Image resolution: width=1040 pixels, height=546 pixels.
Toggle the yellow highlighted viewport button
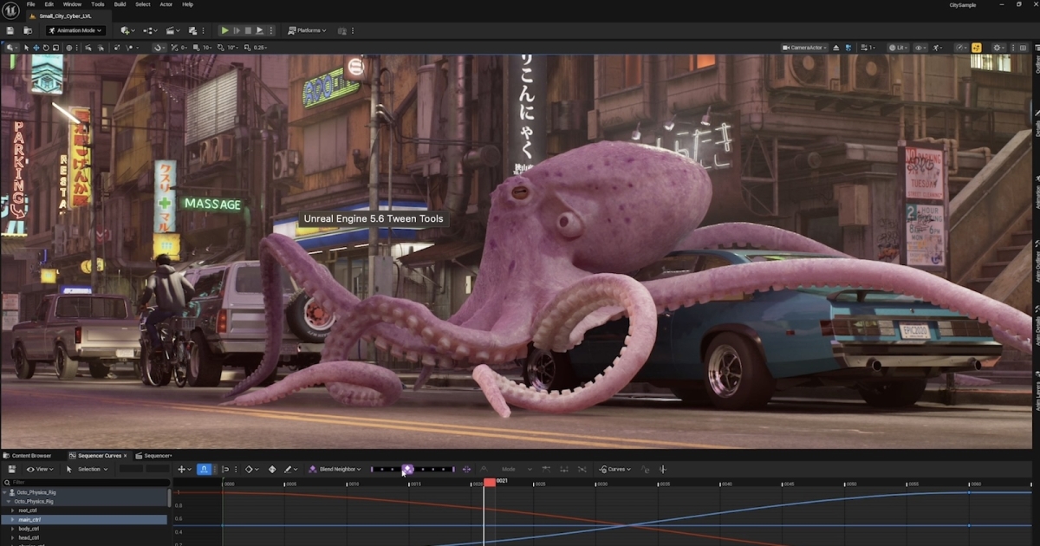tap(977, 48)
